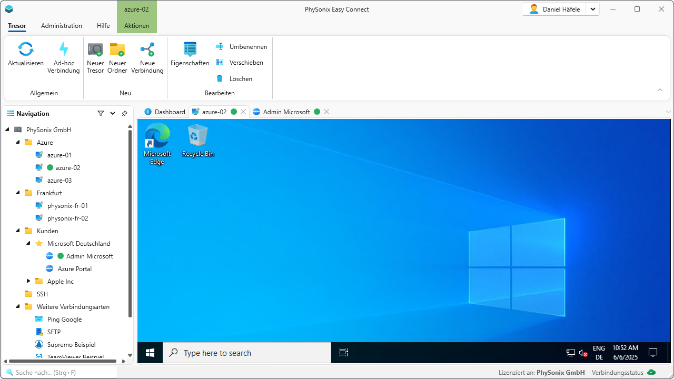Click the navigation horizontal scrollbar

coord(64,361)
